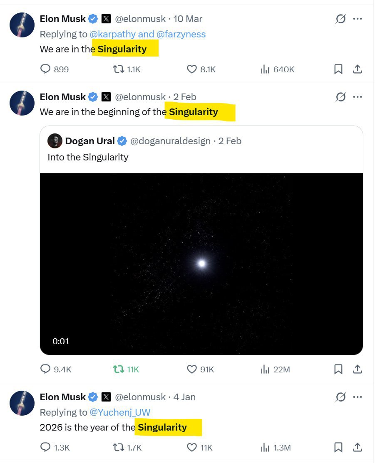Toggle like on the 4 Jan tweet
This screenshot has height=463, width=375.
pos(191,448)
